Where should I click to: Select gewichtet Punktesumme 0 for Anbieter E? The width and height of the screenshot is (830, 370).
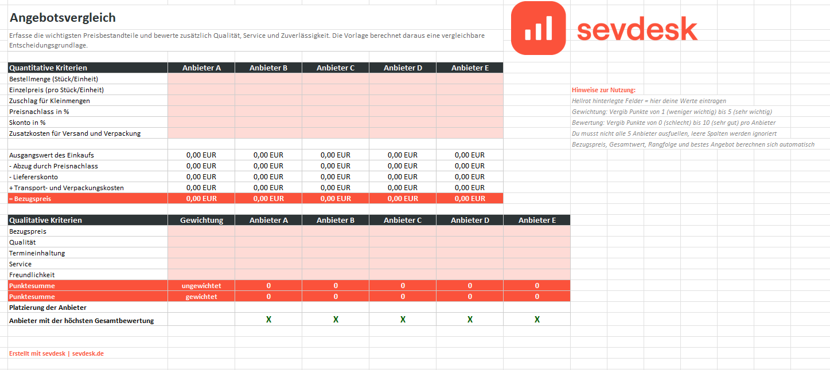coord(537,296)
